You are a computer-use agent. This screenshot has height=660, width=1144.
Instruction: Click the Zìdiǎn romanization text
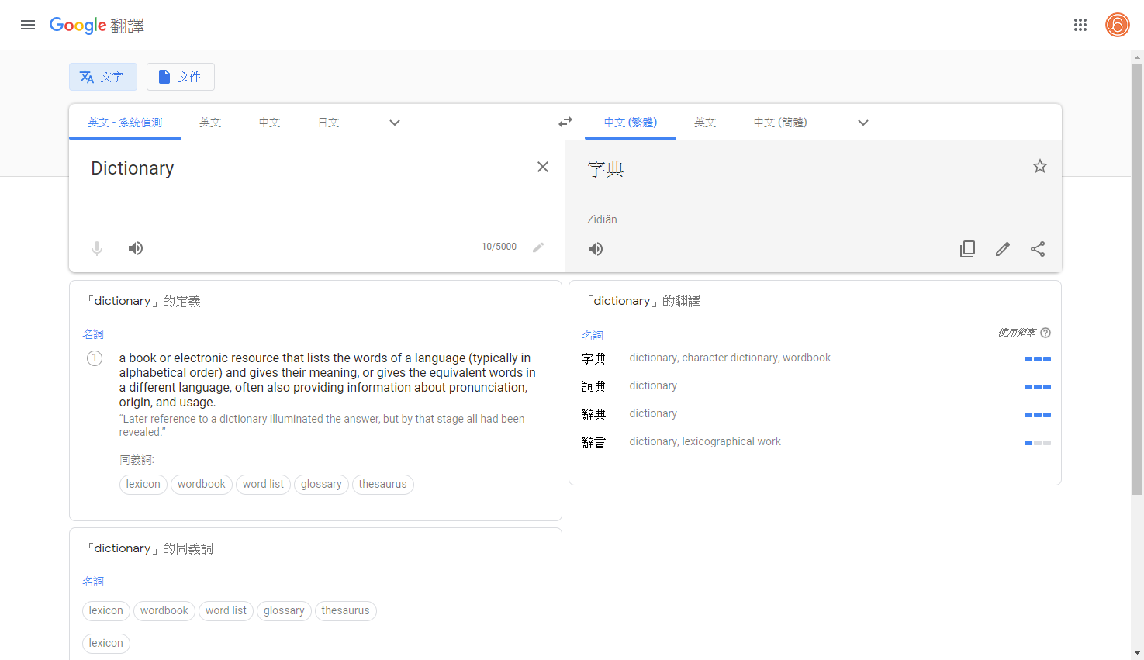[x=602, y=219]
